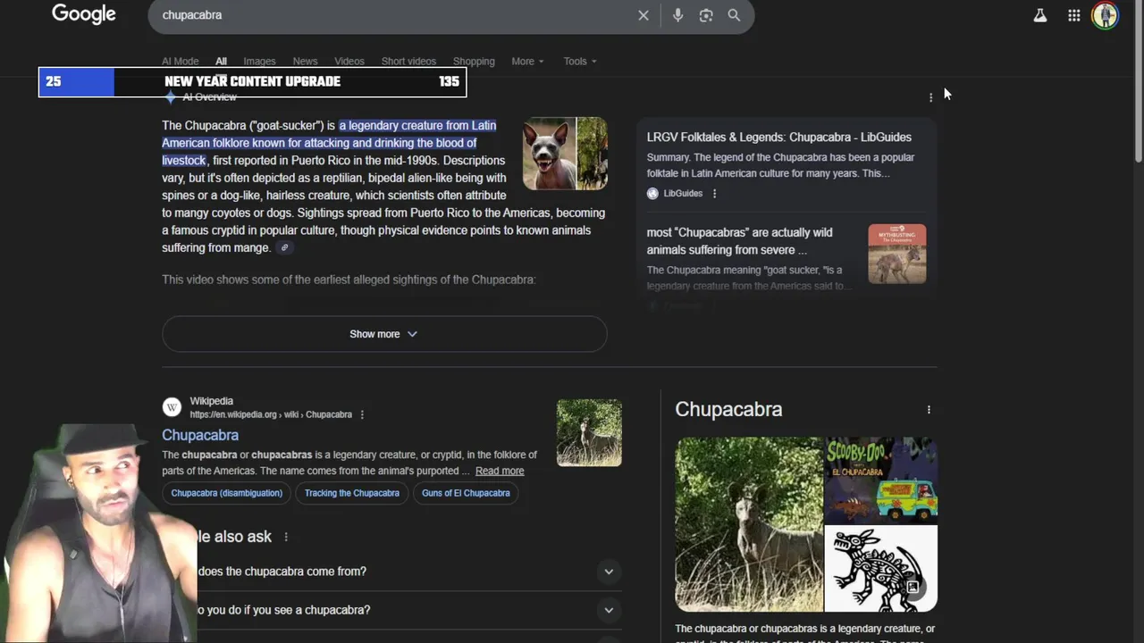Switch to the AI Mode tab
This screenshot has width=1144, height=643.
[181, 62]
